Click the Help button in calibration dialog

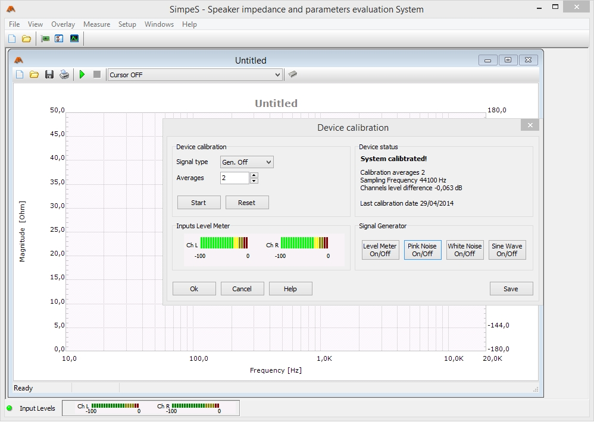(290, 288)
